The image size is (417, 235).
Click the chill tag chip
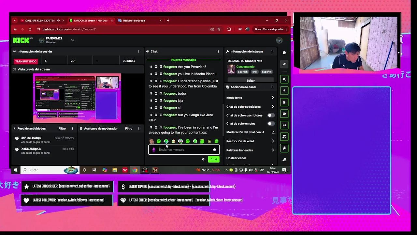click(255, 72)
